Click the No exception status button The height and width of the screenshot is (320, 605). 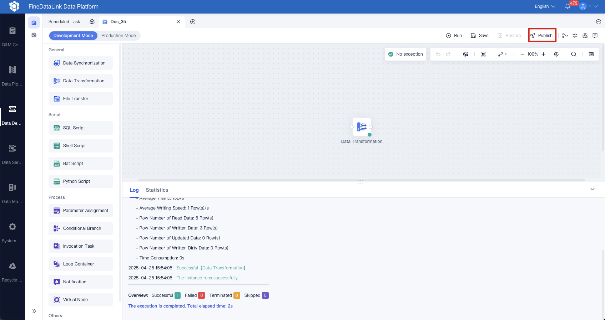[x=405, y=54]
